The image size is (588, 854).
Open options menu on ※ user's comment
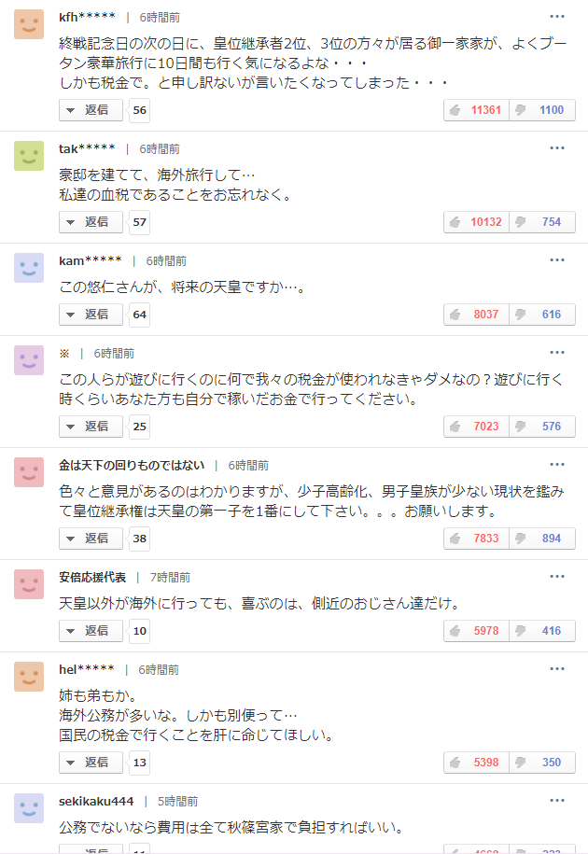tap(557, 353)
